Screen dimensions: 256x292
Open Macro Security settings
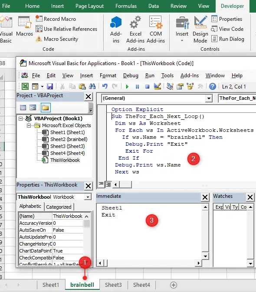pos(57,39)
